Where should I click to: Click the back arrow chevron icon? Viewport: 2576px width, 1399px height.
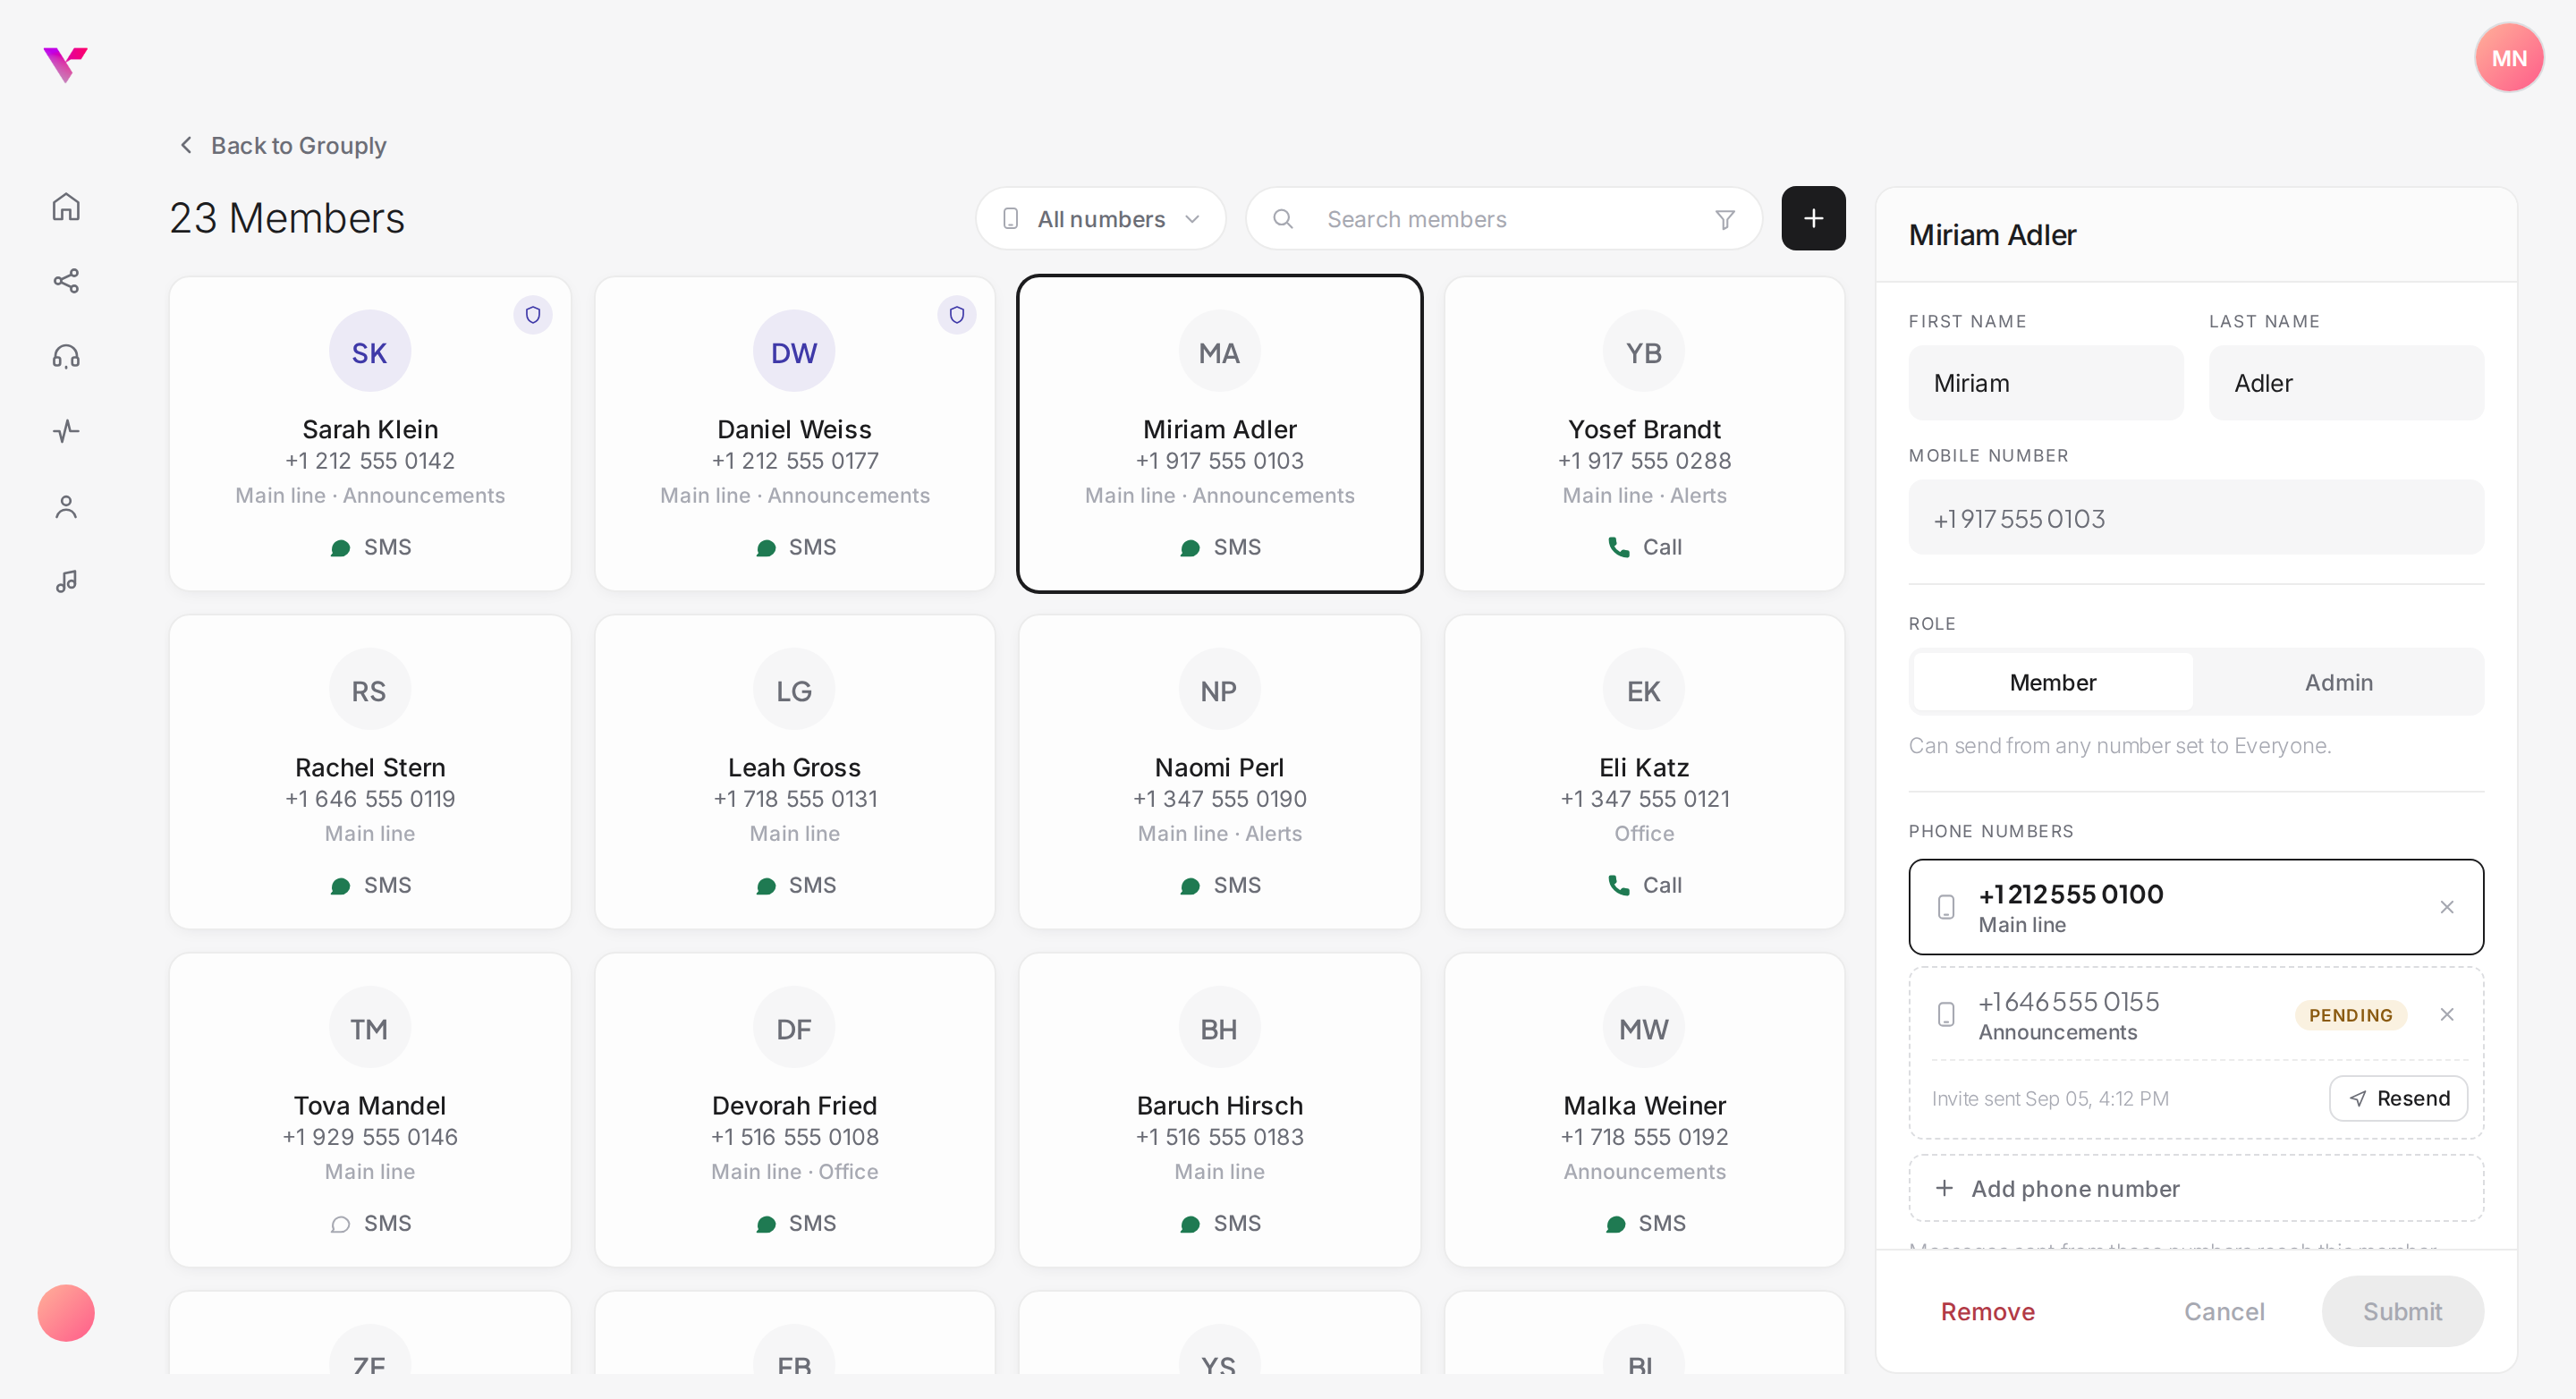click(186, 145)
